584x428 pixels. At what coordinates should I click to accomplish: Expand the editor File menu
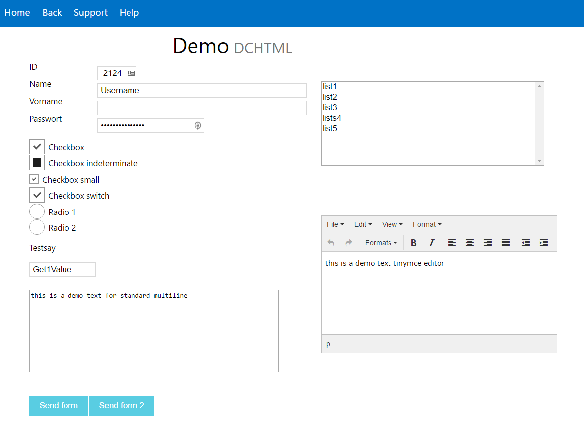click(x=335, y=224)
